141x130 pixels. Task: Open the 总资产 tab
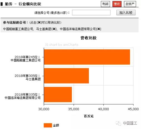130,4
